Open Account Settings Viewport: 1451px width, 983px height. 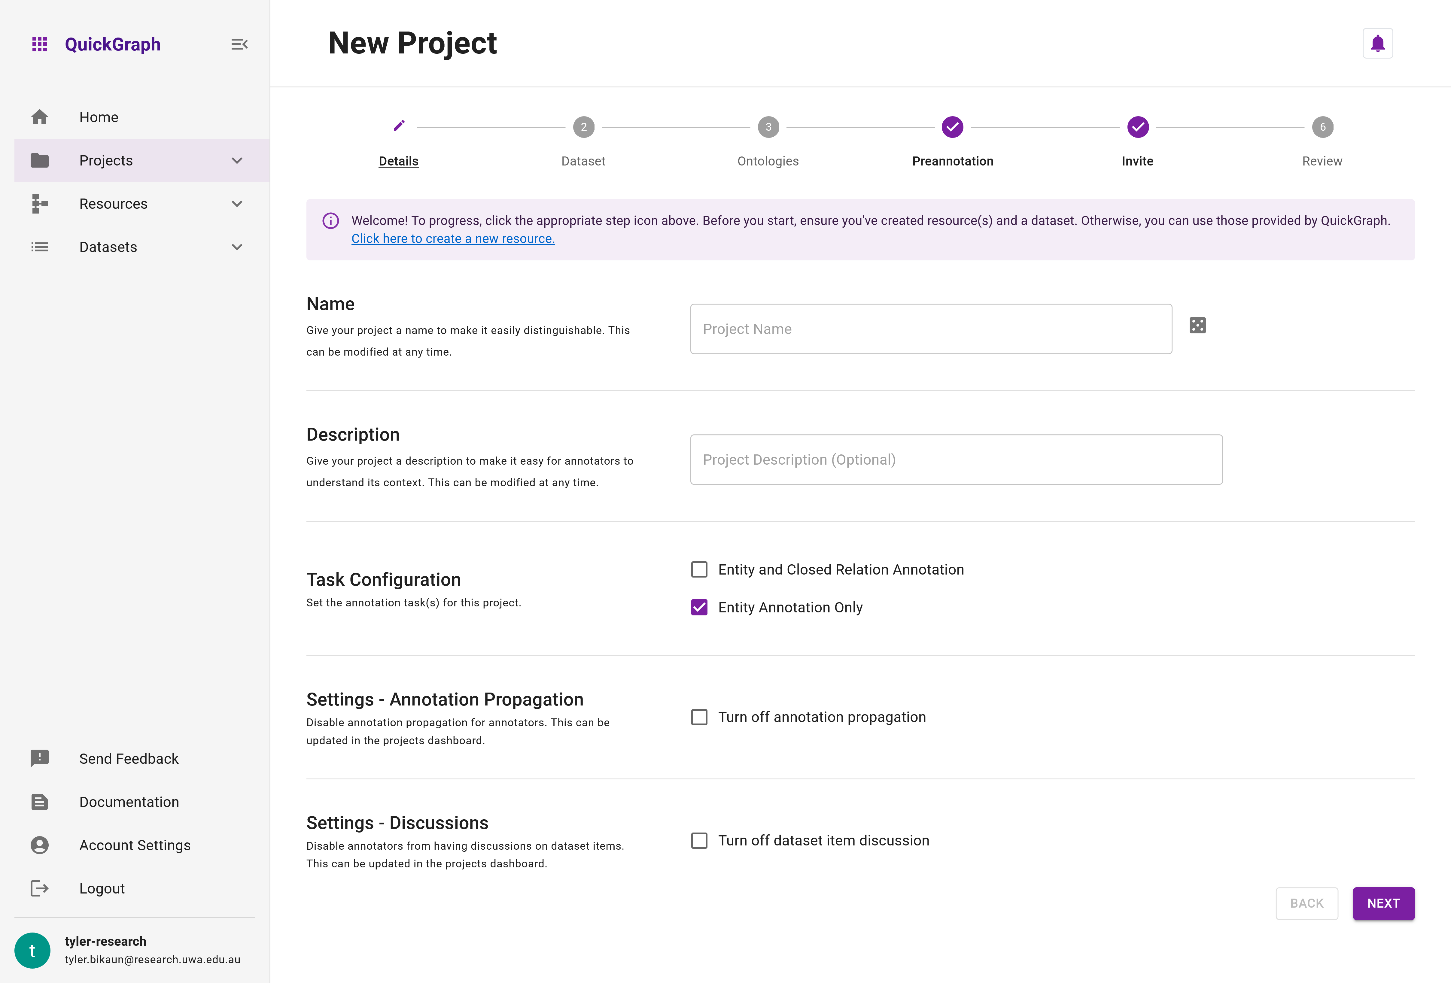tap(135, 845)
